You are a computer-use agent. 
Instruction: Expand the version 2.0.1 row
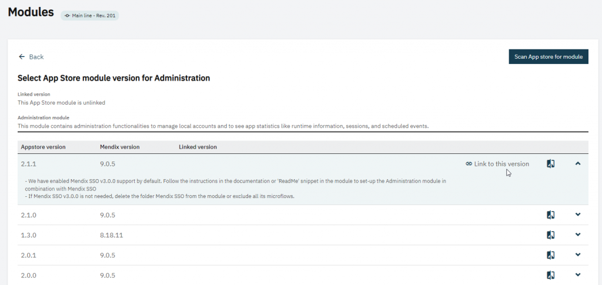(578, 254)
